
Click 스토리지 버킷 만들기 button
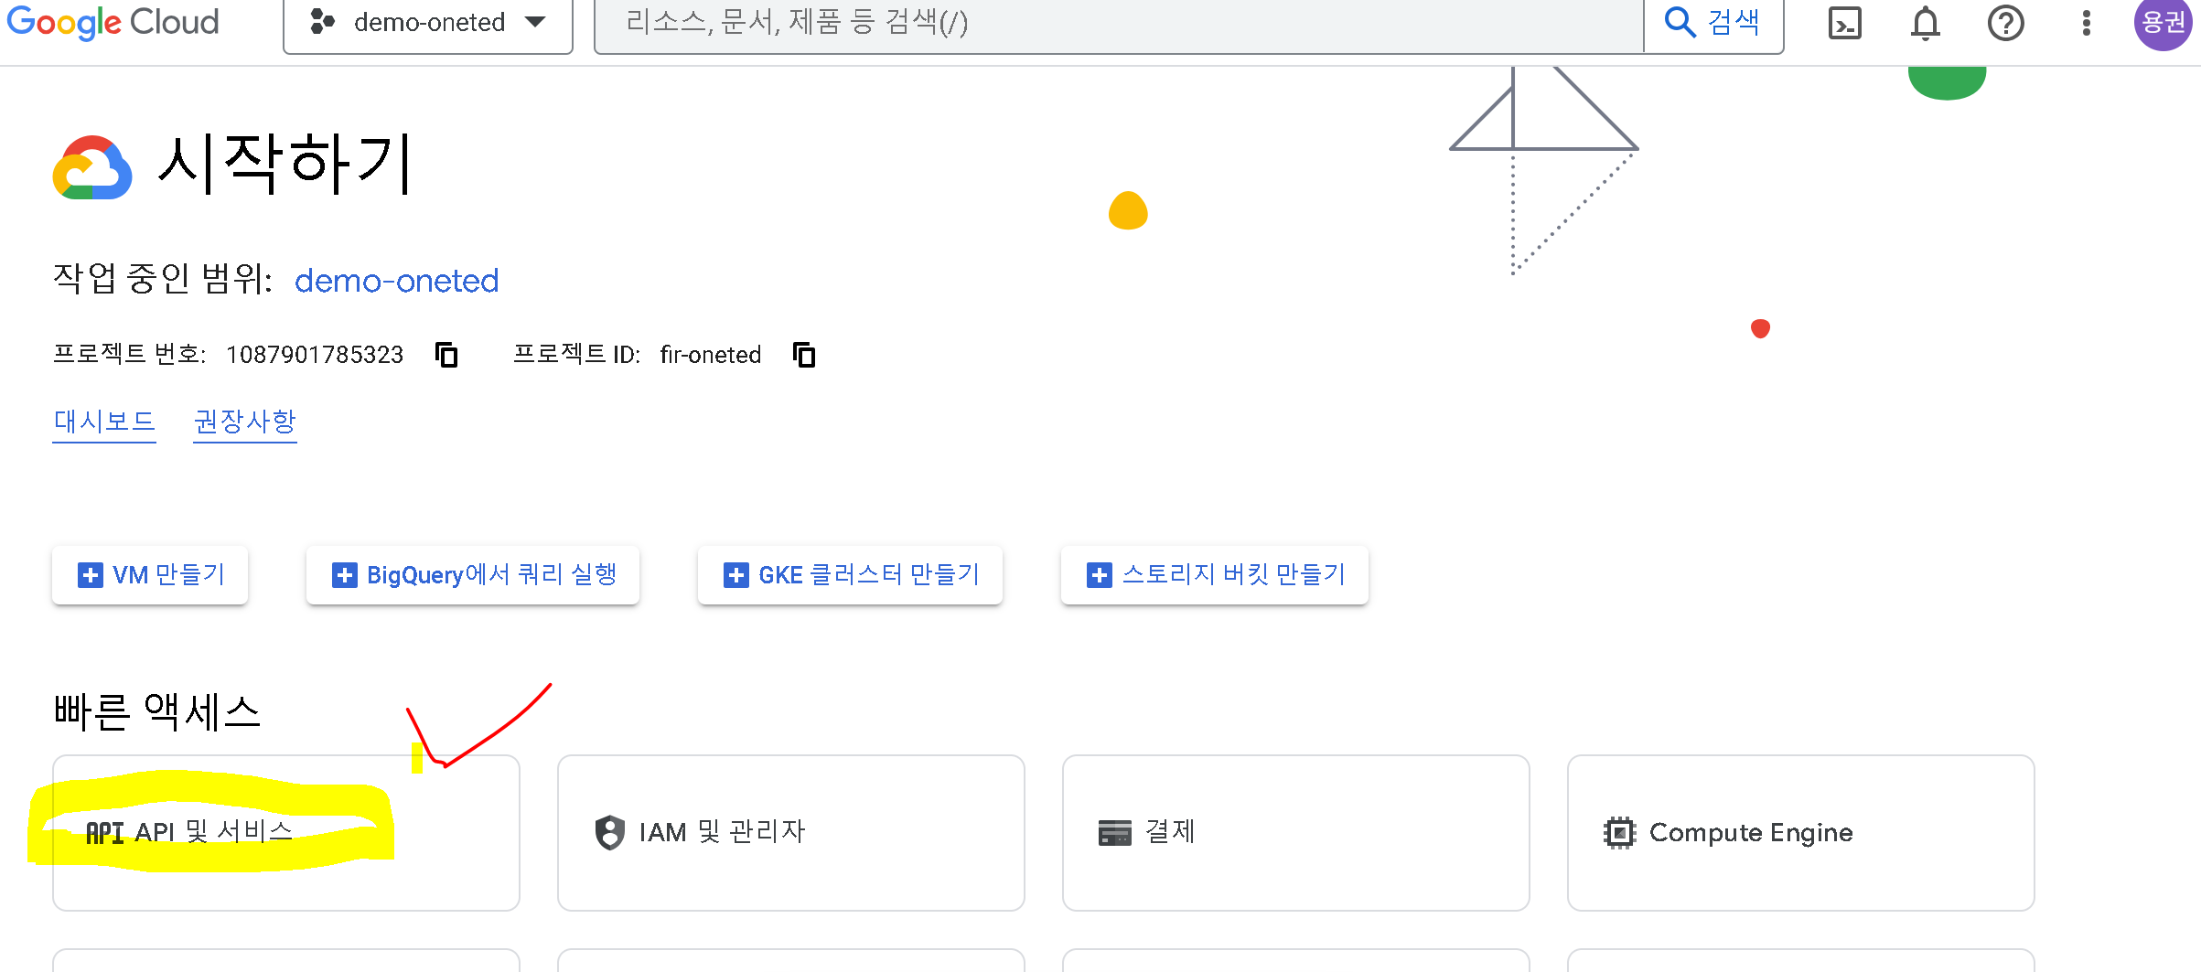[1215, 575]
